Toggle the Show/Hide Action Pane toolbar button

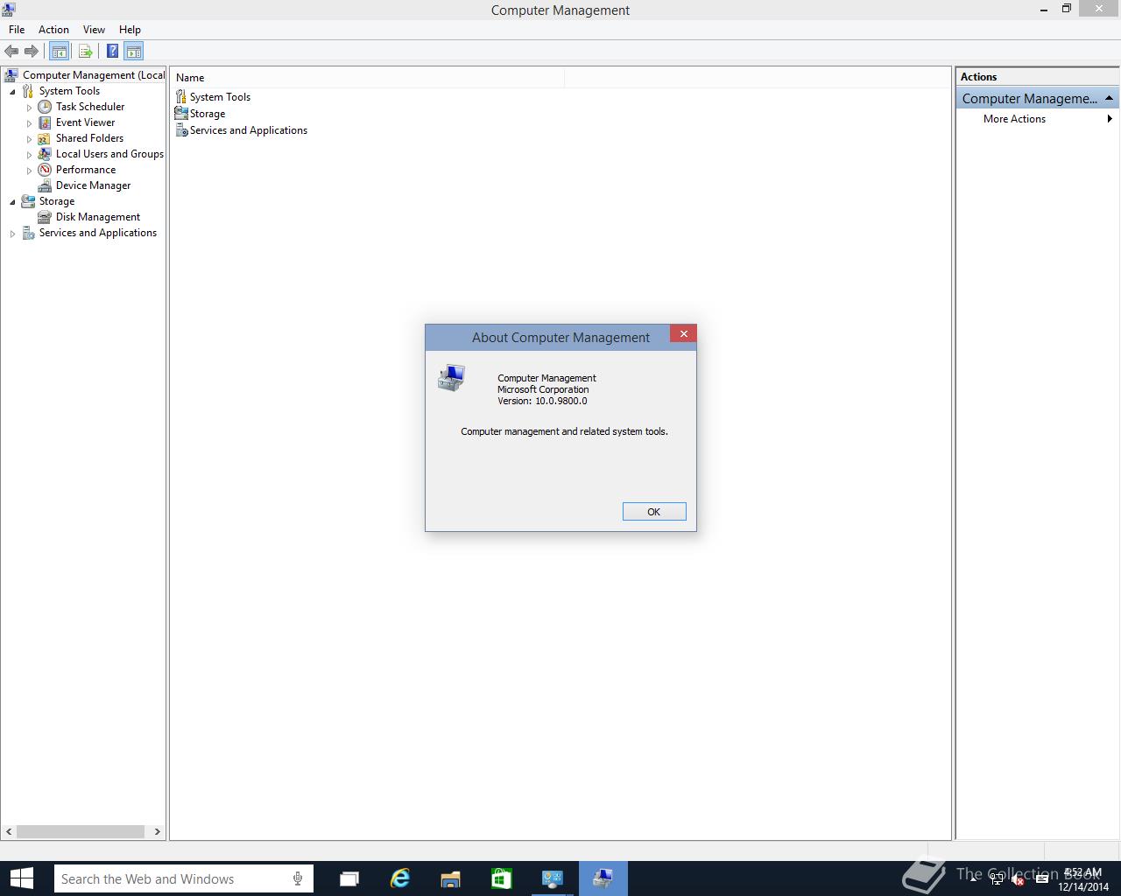tap(133, 51)
